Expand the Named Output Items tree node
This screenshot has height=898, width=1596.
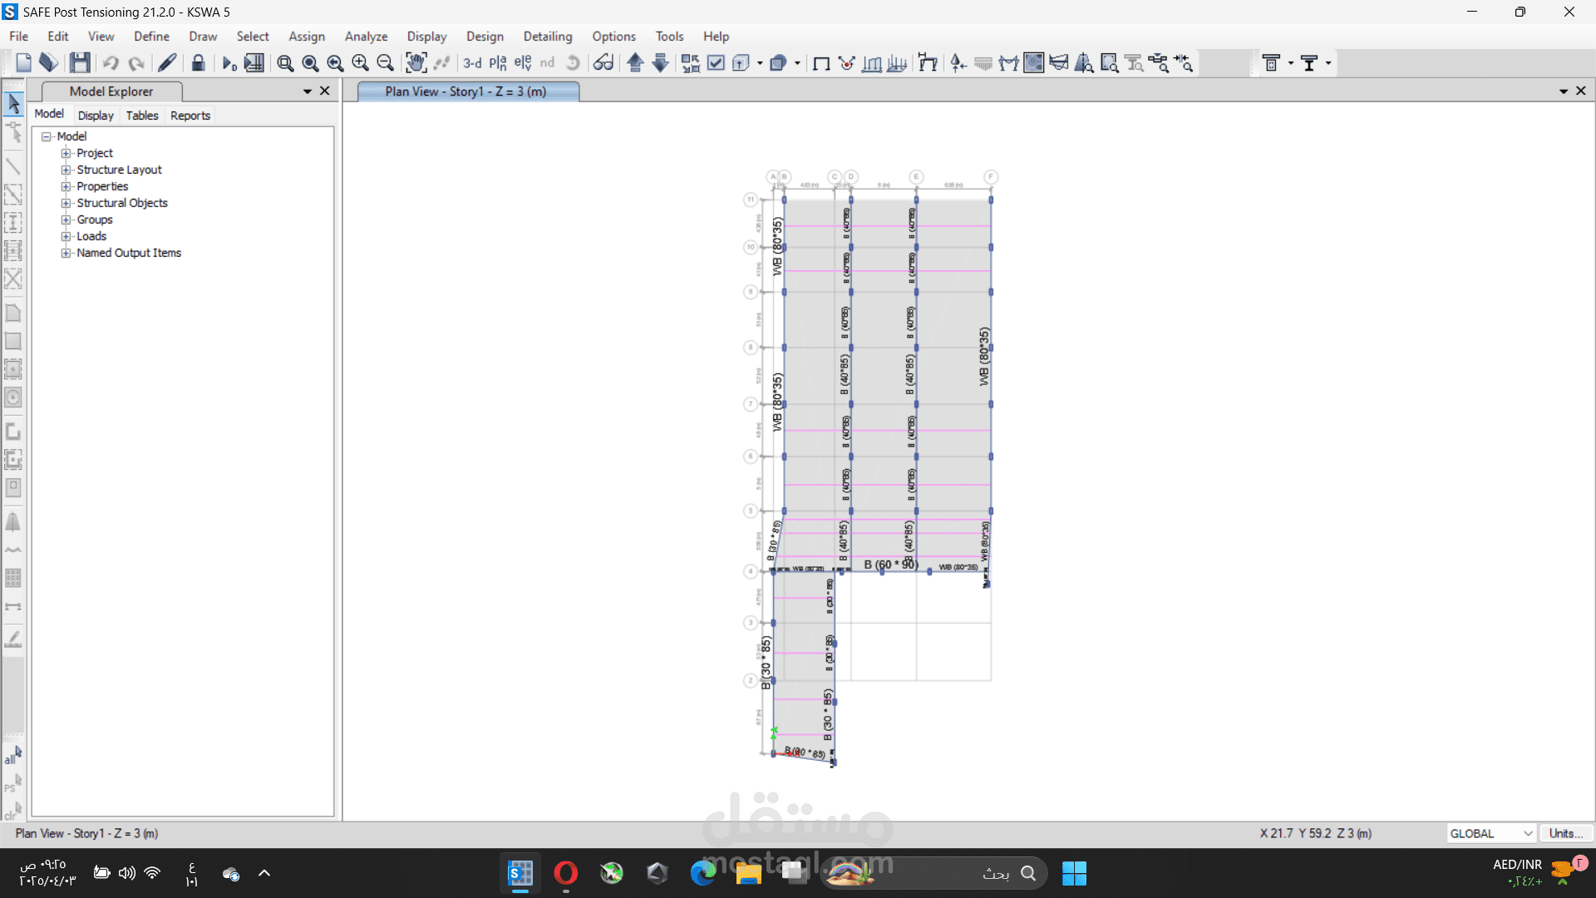pyautogui.click(x=66, y=253)
